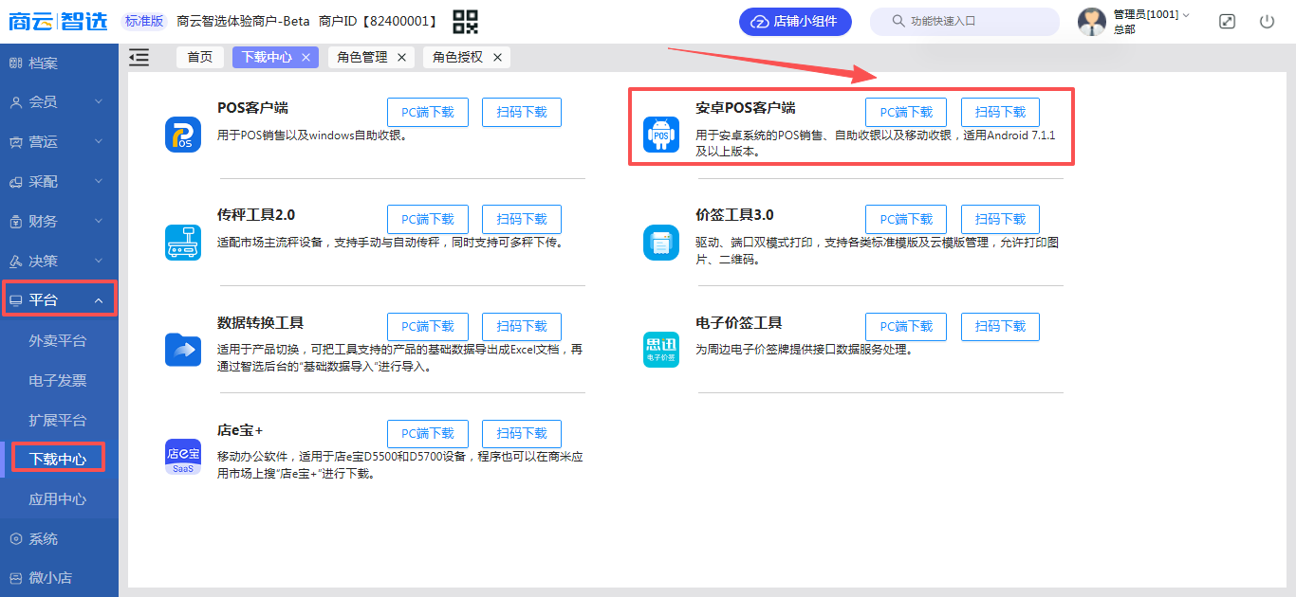
Task: Collapse the sidebar with the menu toggle icon
Action: click(139, 58)
